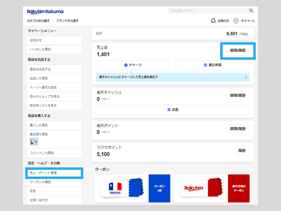Open スーパー還元の設定 in the sidebar
This screenshot has height=211, width=281.
click(54, 88)
